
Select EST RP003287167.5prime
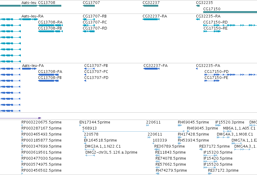(22, 131)
